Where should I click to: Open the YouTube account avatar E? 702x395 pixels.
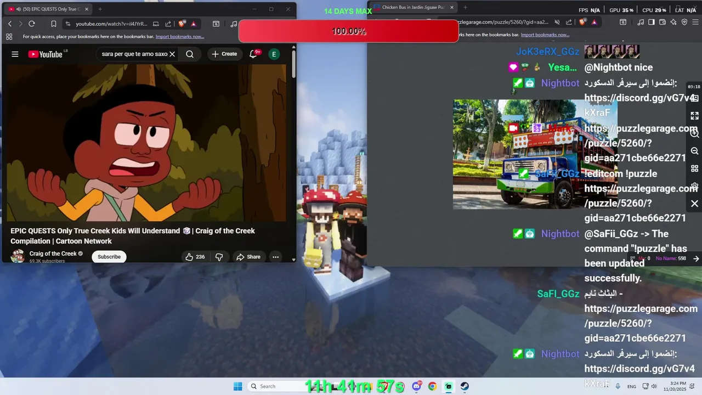274,54
